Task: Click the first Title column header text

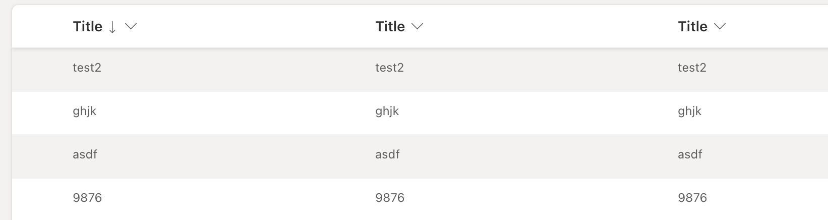Action: point(88,27)
